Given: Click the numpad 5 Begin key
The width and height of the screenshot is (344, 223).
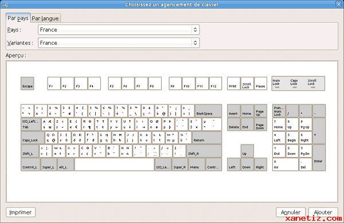Looking at the screenshot, I should (x=292, y=138).
